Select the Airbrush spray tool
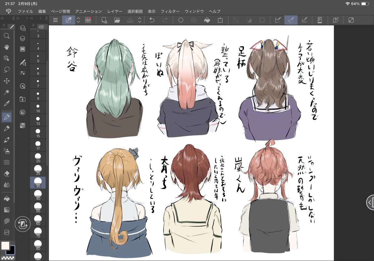This screenshot has height=261, width=374. click(7, 151)
